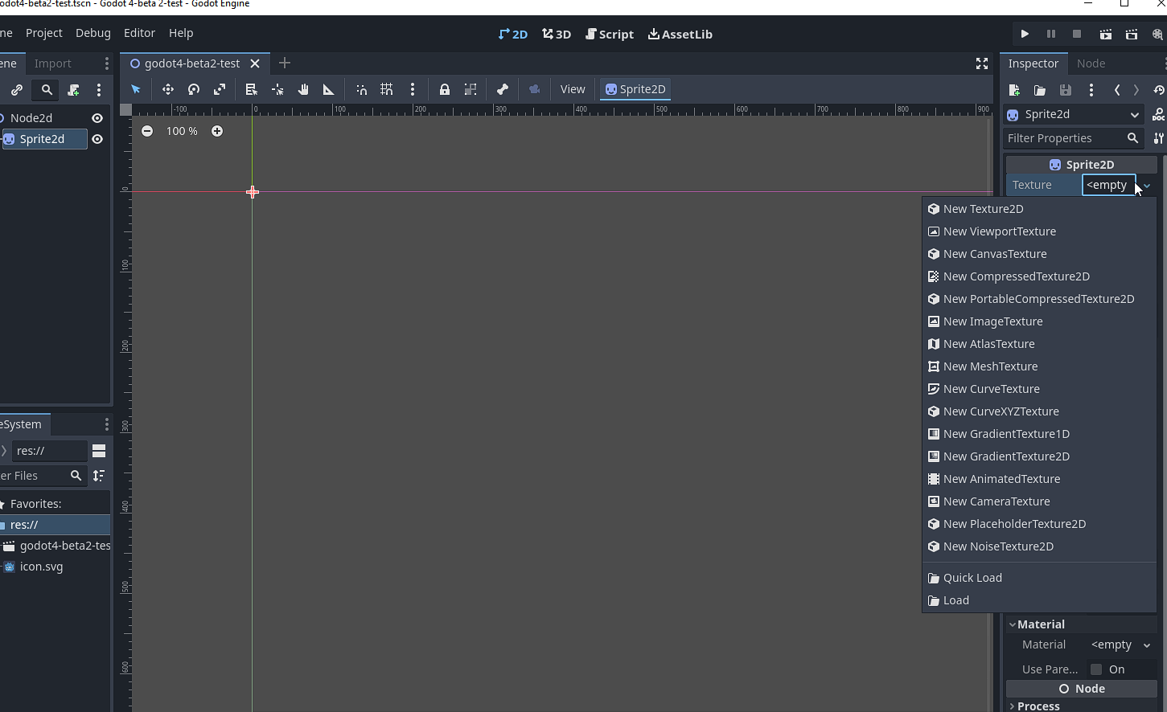Screen dimensions: 1167x712
Task: Open Sprite2d object selector dropdown in Inspector
Action: [x=1074, y=115]
